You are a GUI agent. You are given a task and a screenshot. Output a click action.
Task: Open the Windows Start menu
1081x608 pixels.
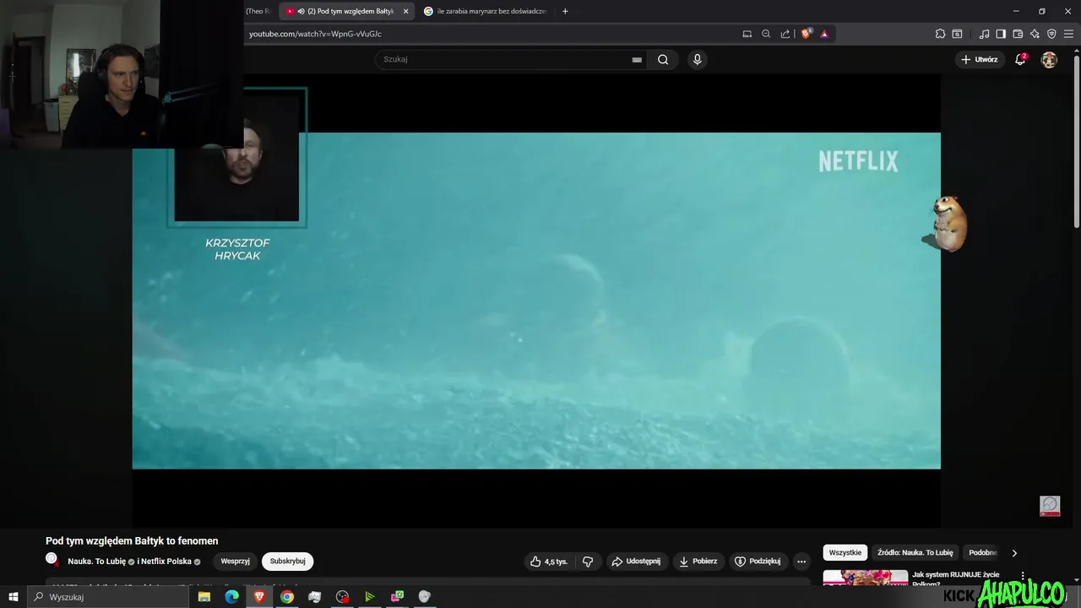(13, 597)
